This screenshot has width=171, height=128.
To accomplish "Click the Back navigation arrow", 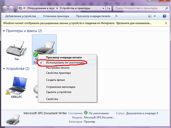I will (5, 8).
